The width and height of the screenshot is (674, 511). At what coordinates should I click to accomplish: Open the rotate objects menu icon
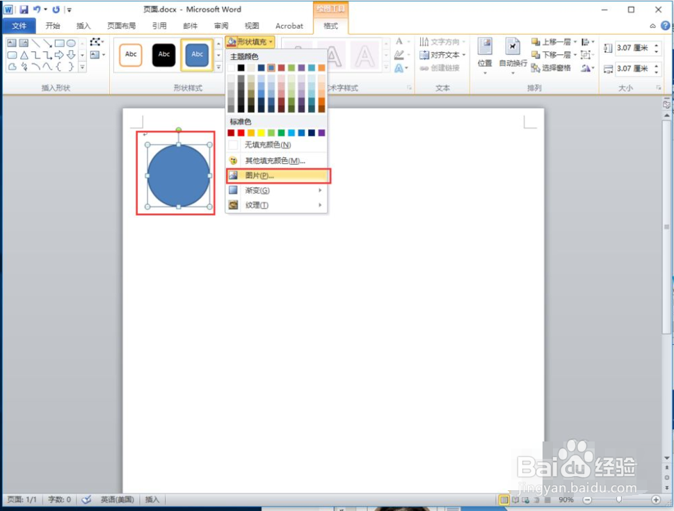coord(587,68)
